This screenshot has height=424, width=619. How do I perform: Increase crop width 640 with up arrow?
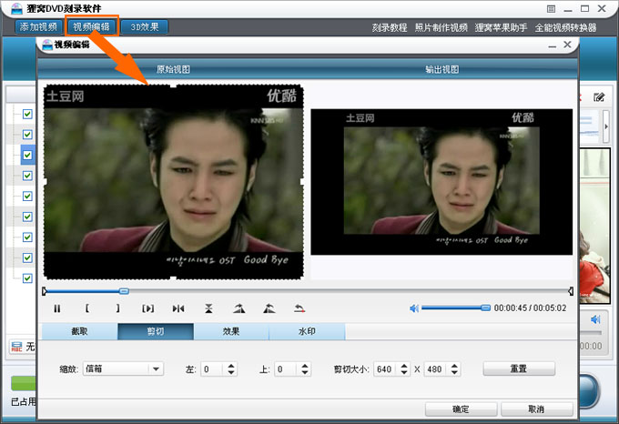click(x=404, y=366)
